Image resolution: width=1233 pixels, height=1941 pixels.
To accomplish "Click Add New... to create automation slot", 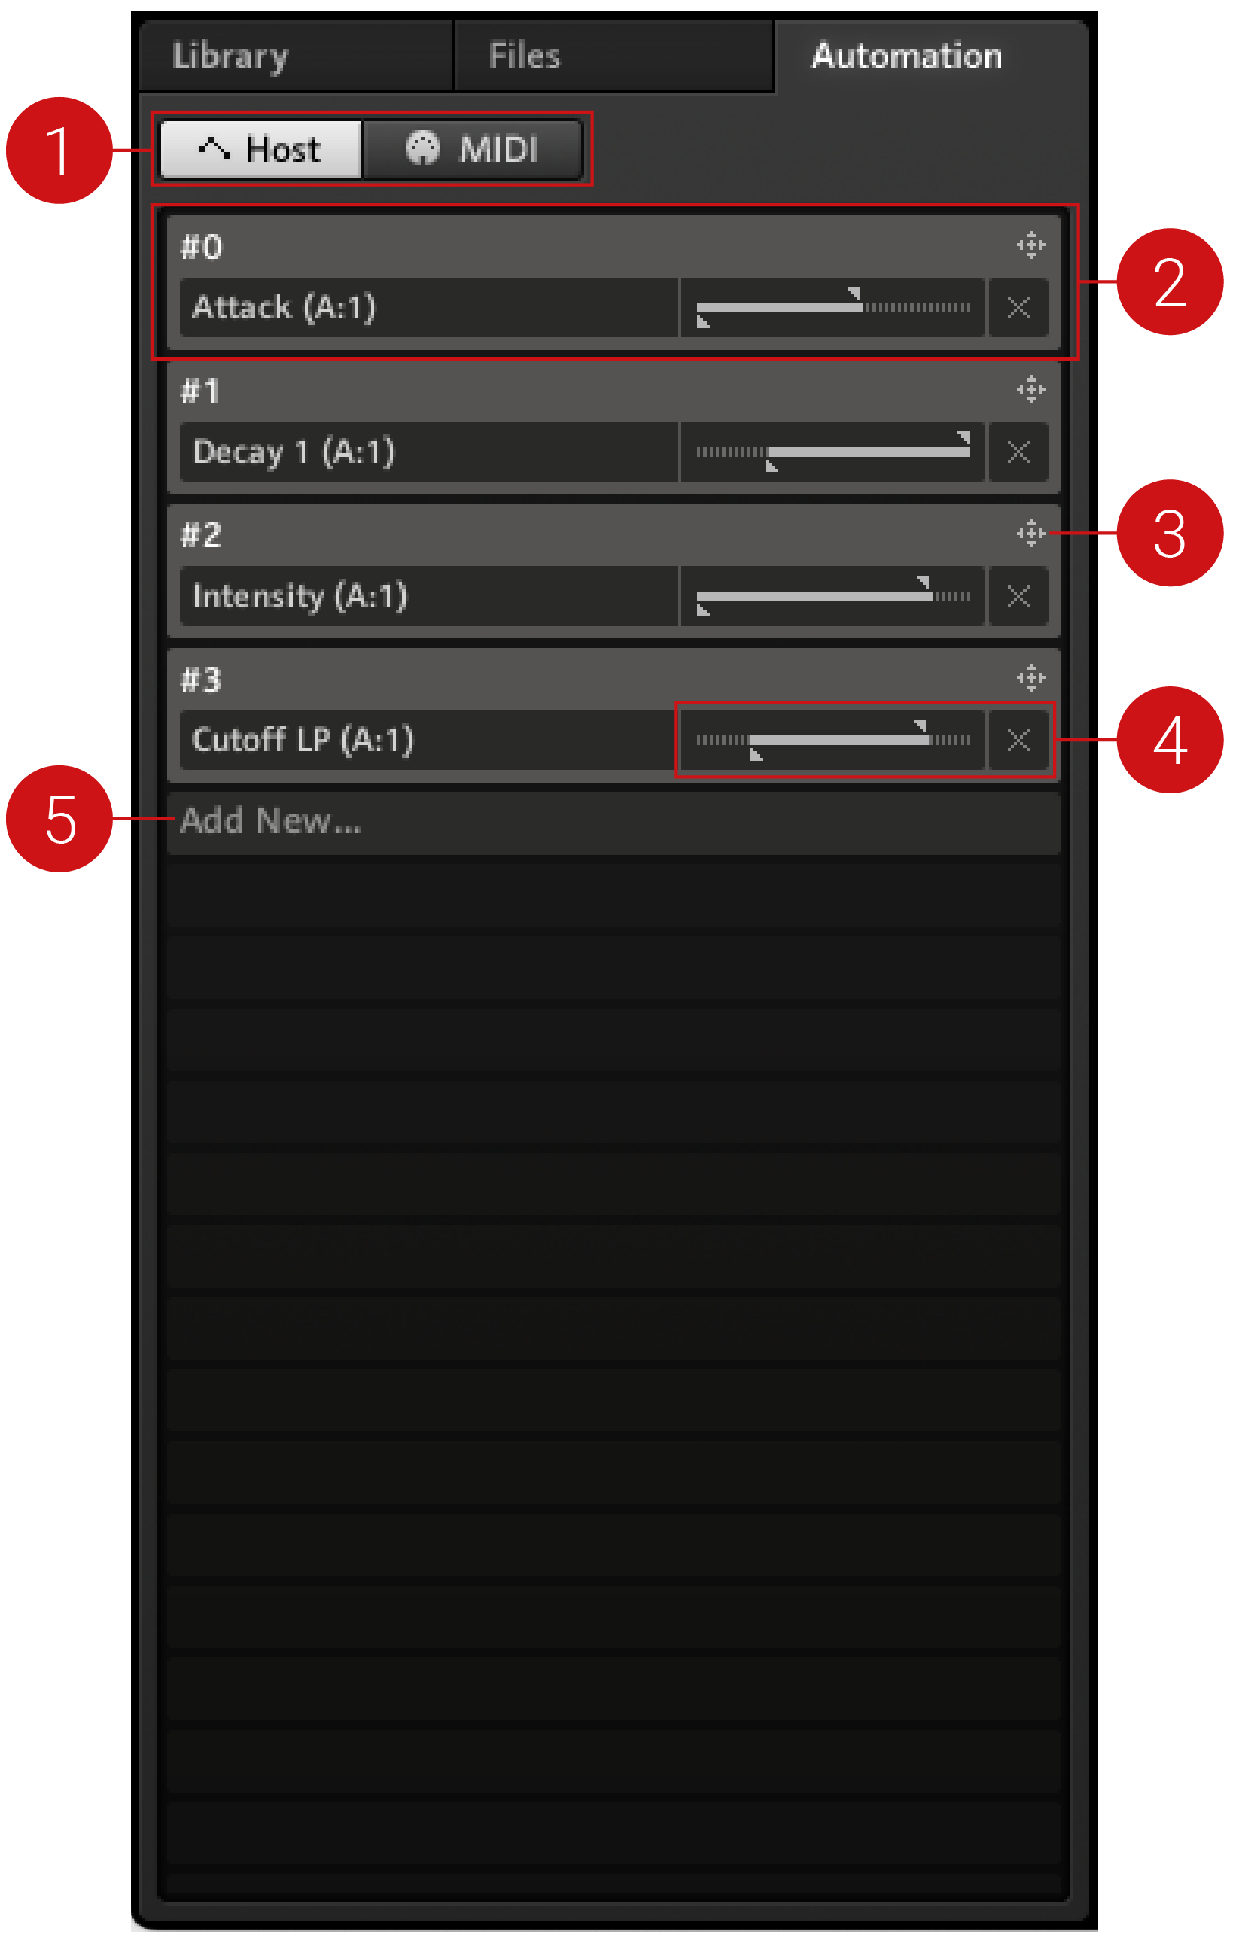I will tap(613, 821).
